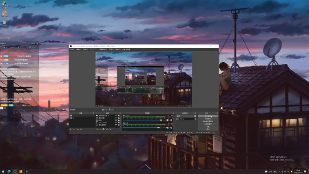The height and width of the screenshot is (174, 309).
Task: Move selected scene down with arrow icon
Action: tap(81, 129)
